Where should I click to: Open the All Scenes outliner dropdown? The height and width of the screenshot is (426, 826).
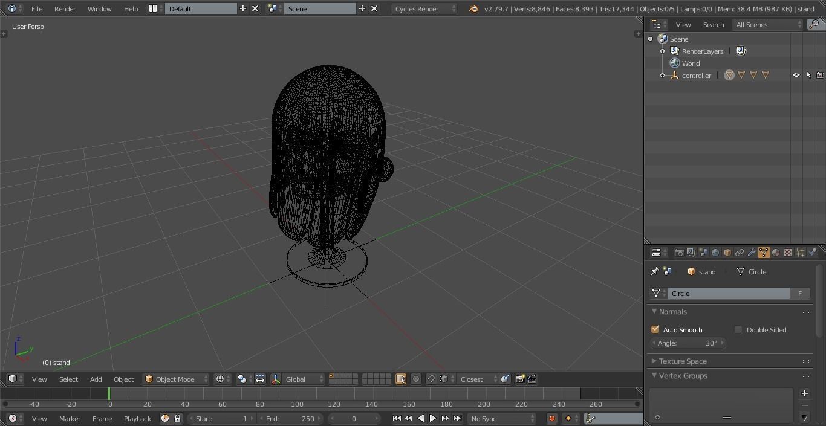pyautogui.click(x=767, y=24)
